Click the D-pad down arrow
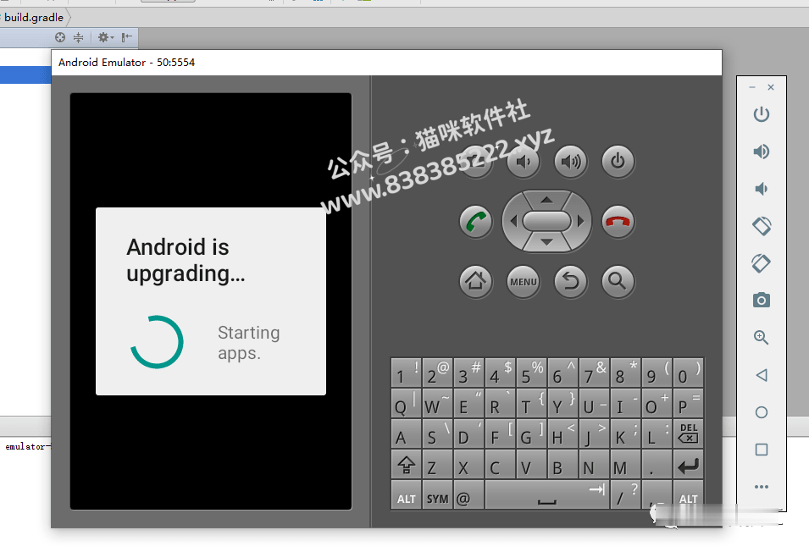Image resolution: width=809 pixels, height=552 pixels. coord(547,242)
